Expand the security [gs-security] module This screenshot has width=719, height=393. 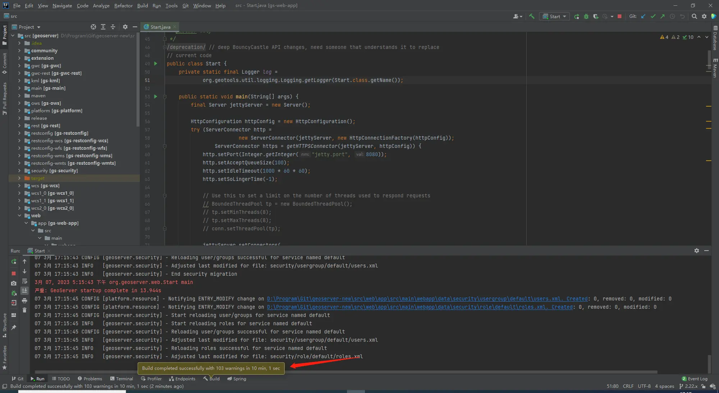19,171
